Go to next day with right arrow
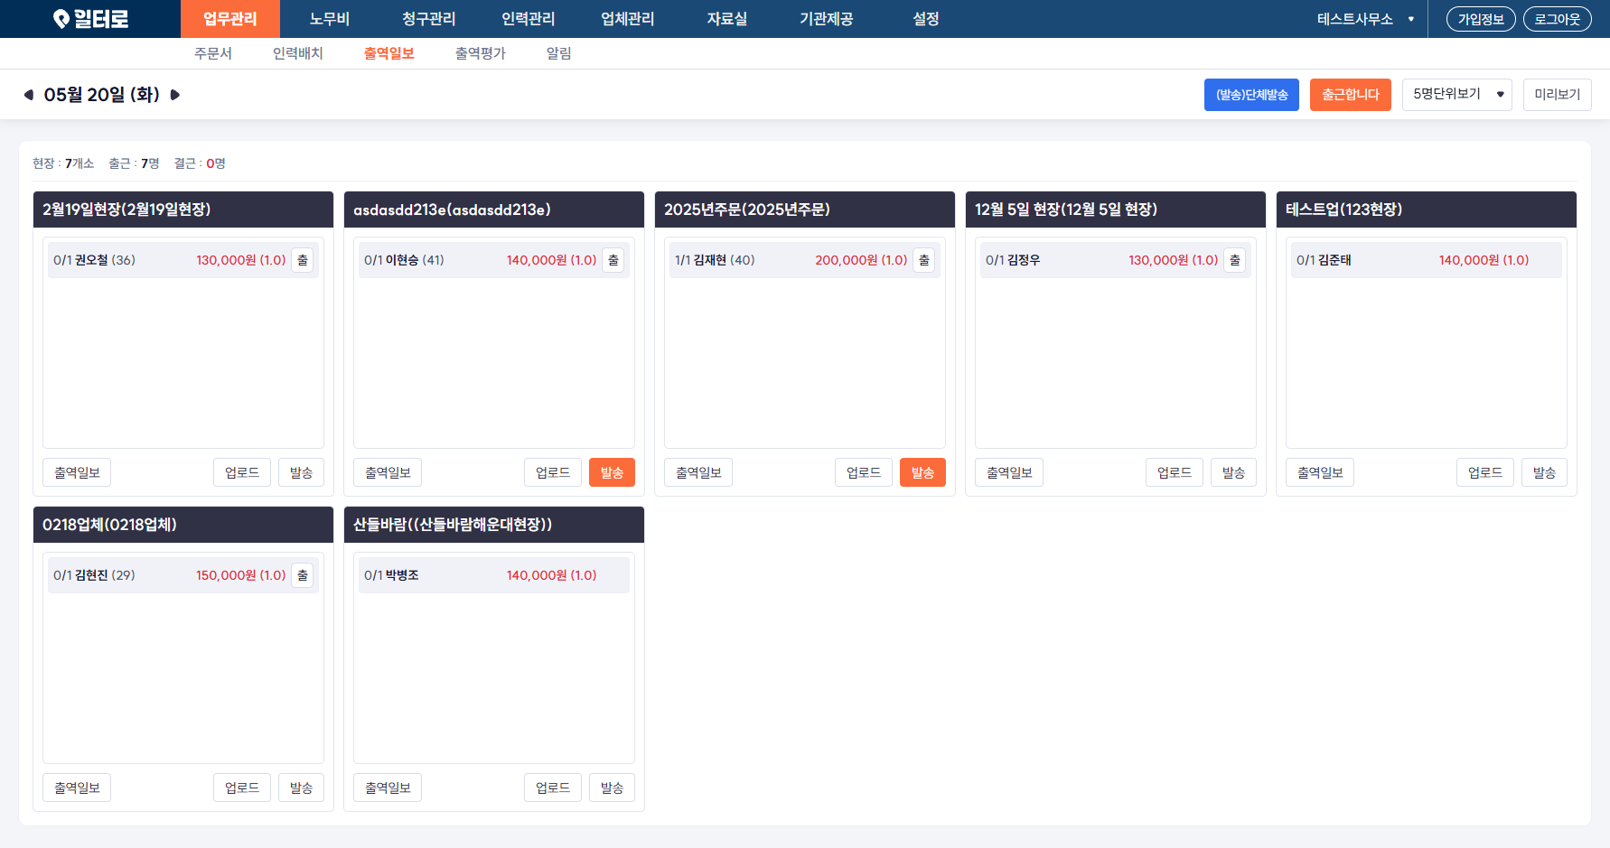 click(x=175, y=95)
